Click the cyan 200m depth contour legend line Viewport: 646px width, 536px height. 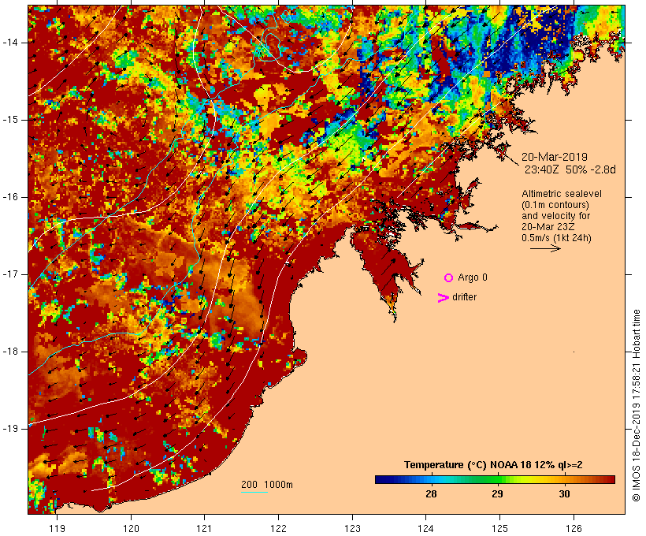(254, 493)
